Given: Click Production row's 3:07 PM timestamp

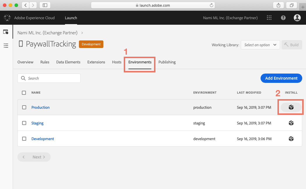Looking at the screenshot, I should pyautogui.click(x=254, y=107).
